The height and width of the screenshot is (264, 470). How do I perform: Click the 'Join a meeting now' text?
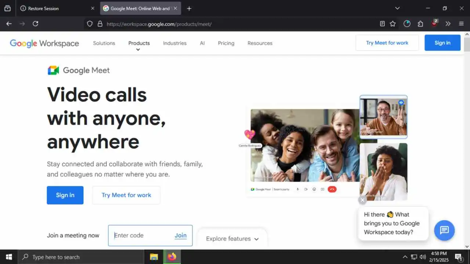click(x=73, y=235)
